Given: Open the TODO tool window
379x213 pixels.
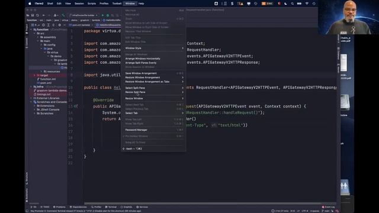Looking at the screenshot, I should (x=45, y=207).
